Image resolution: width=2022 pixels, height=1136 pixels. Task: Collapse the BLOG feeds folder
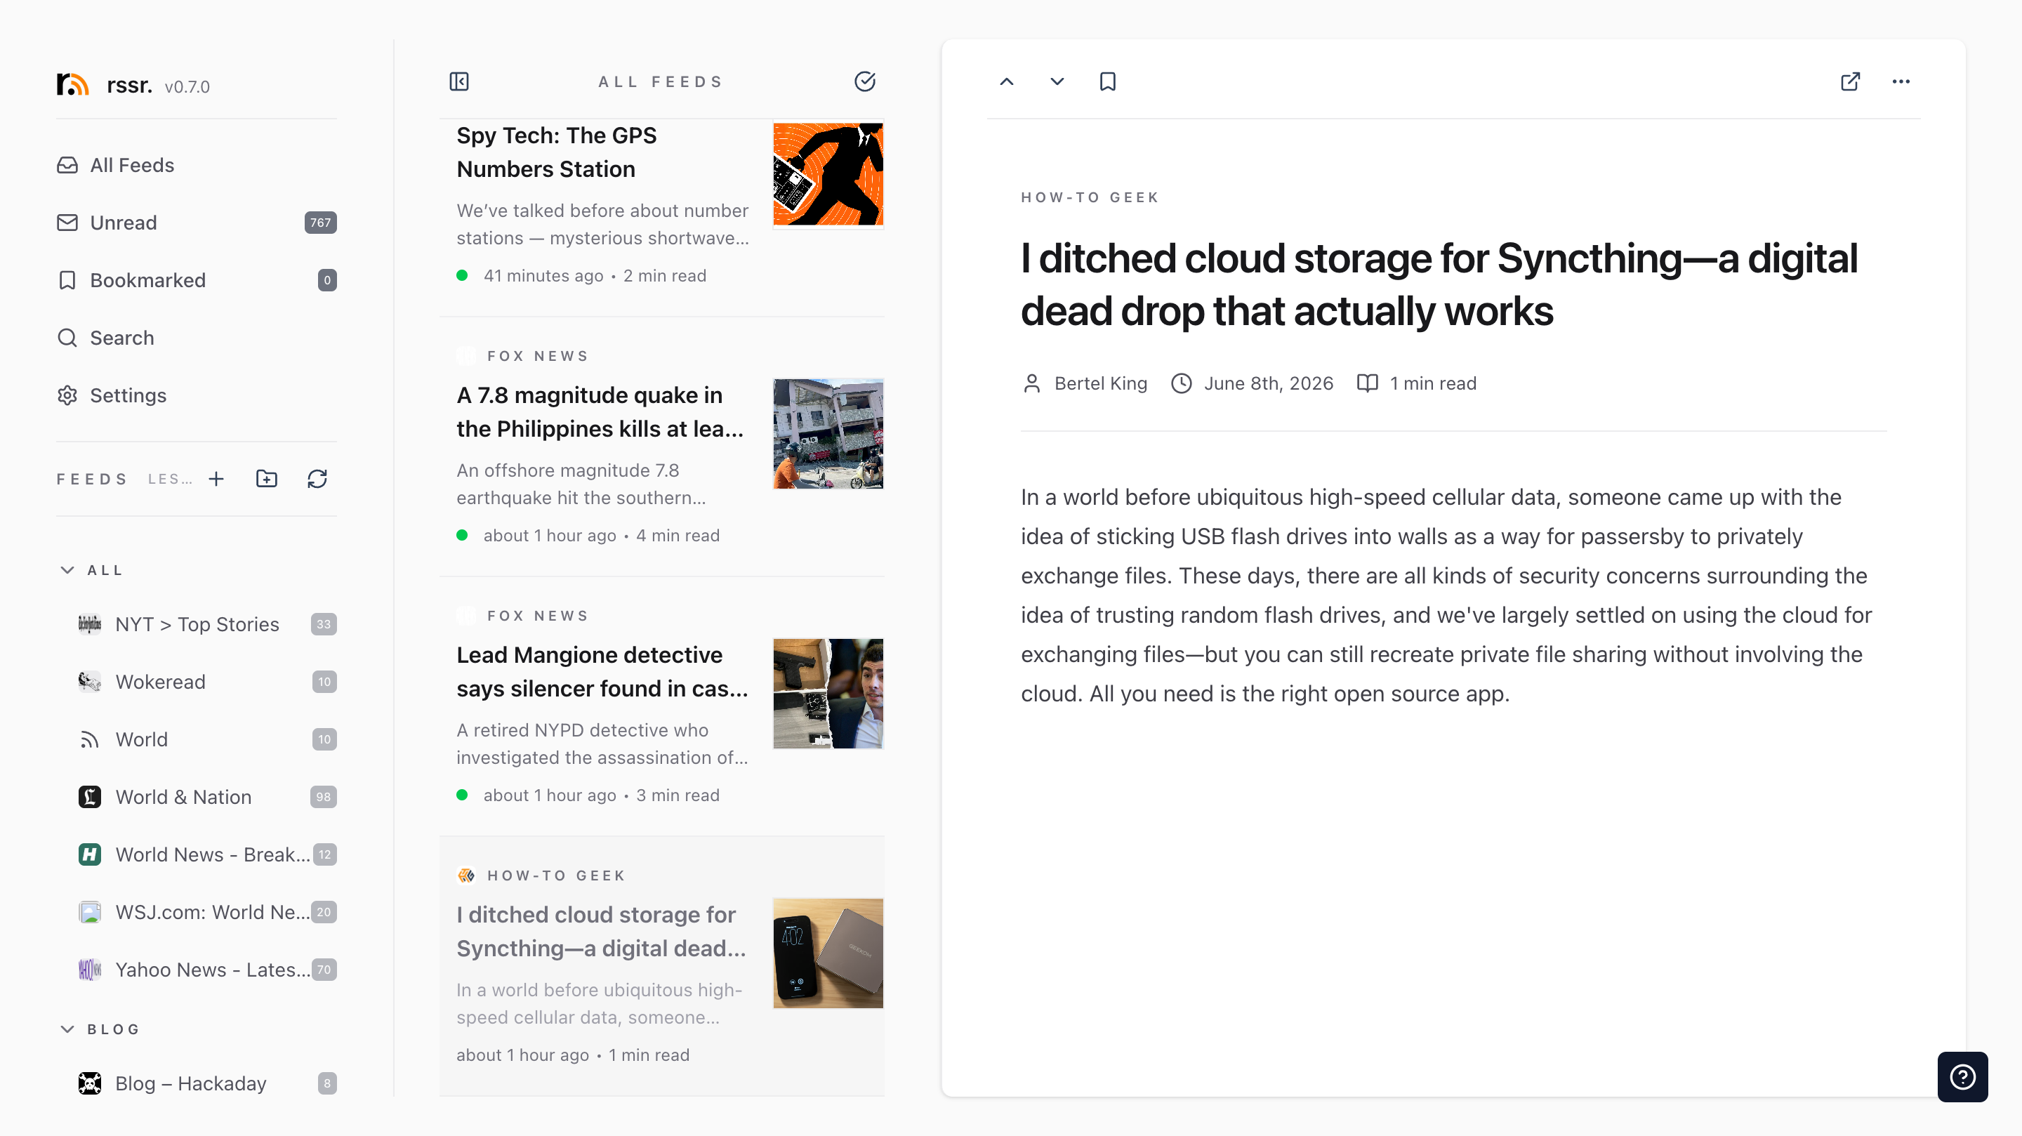[67, 1029]
